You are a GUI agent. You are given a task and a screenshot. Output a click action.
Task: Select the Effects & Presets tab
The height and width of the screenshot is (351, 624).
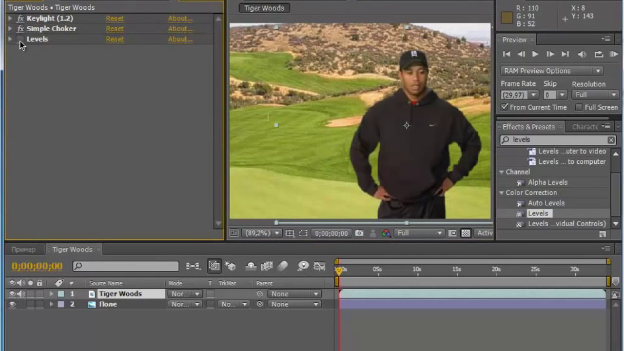pos(528,127)
